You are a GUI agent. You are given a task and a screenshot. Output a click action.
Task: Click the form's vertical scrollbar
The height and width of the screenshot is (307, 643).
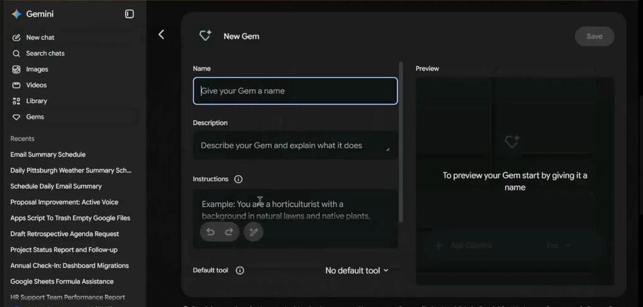click(x=401, y=142)
